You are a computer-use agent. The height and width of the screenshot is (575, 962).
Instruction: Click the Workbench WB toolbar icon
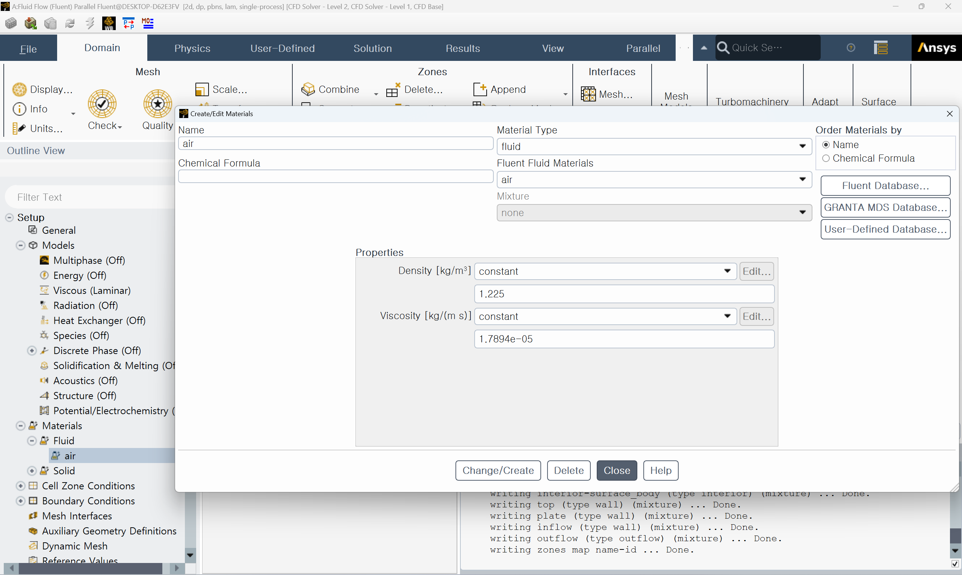(109, 23)
